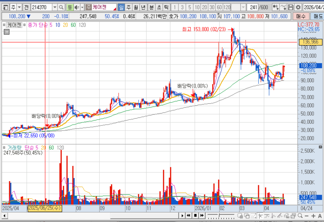Switch to the 분 minute period tab
Image resolution: width=324 pixels, height=222 pixels.
[152, 8]
